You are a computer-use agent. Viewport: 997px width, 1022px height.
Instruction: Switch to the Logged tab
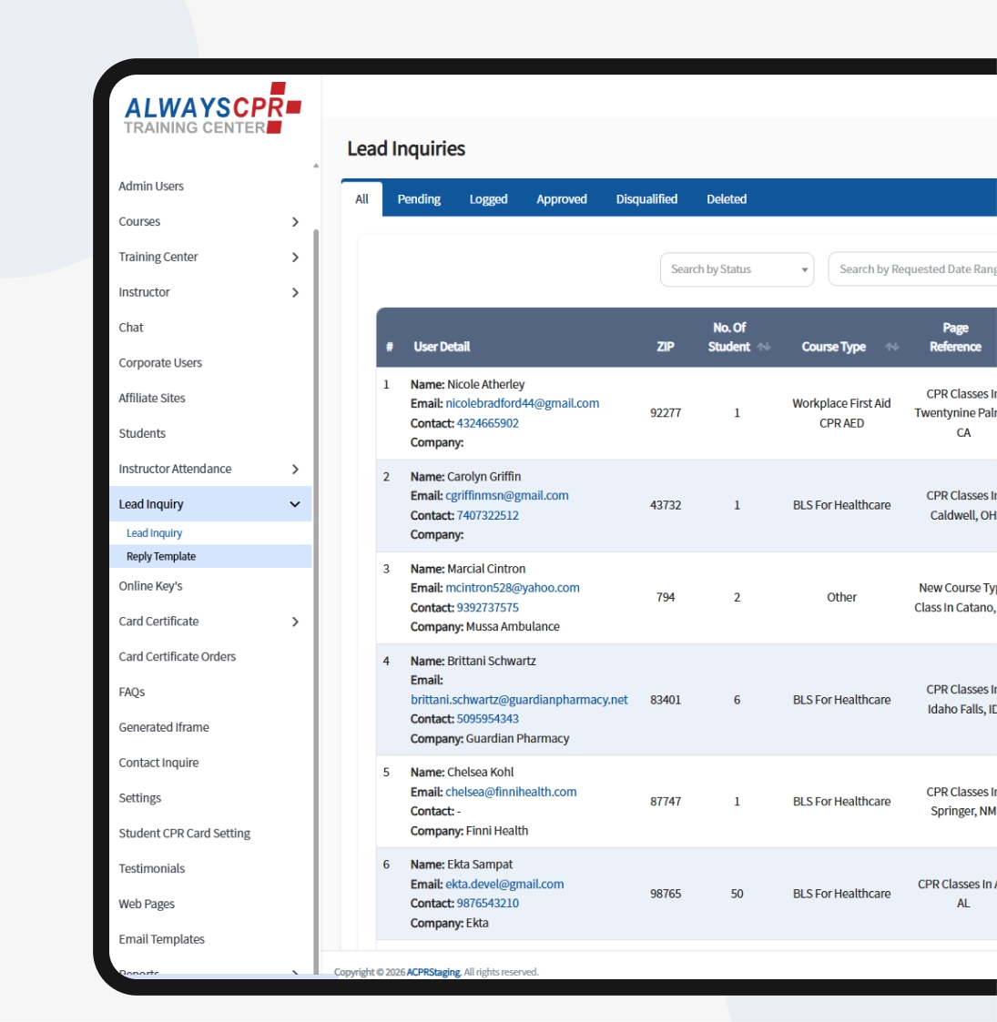(488, 198)
